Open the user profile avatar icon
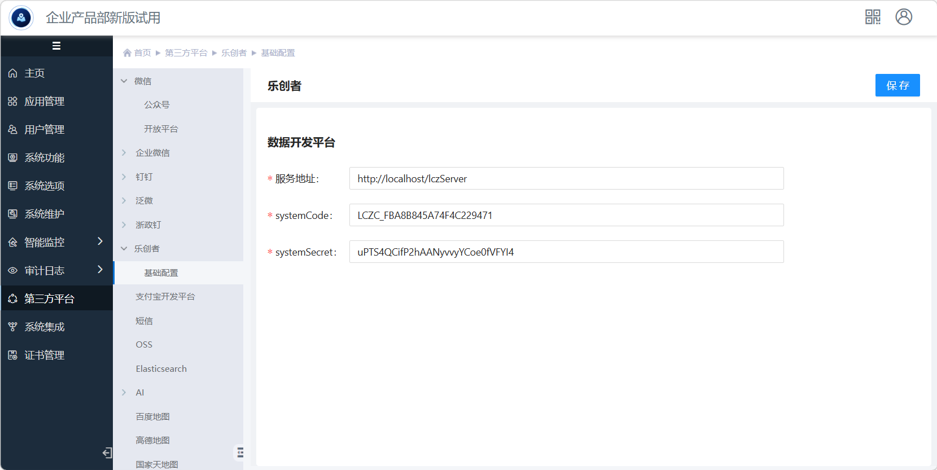 pyautogui.click(x=903, y=17)
